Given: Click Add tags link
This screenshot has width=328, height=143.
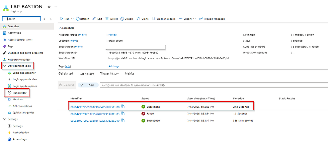Looking at the screenshot, I should coord(114,66).
